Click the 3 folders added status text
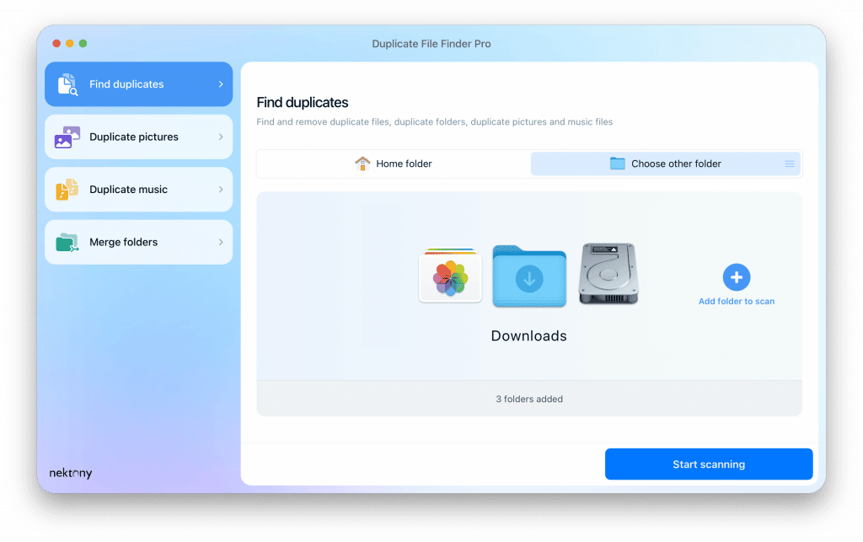The width and height of the screenshot is (863, 542). tap(529, 399)
